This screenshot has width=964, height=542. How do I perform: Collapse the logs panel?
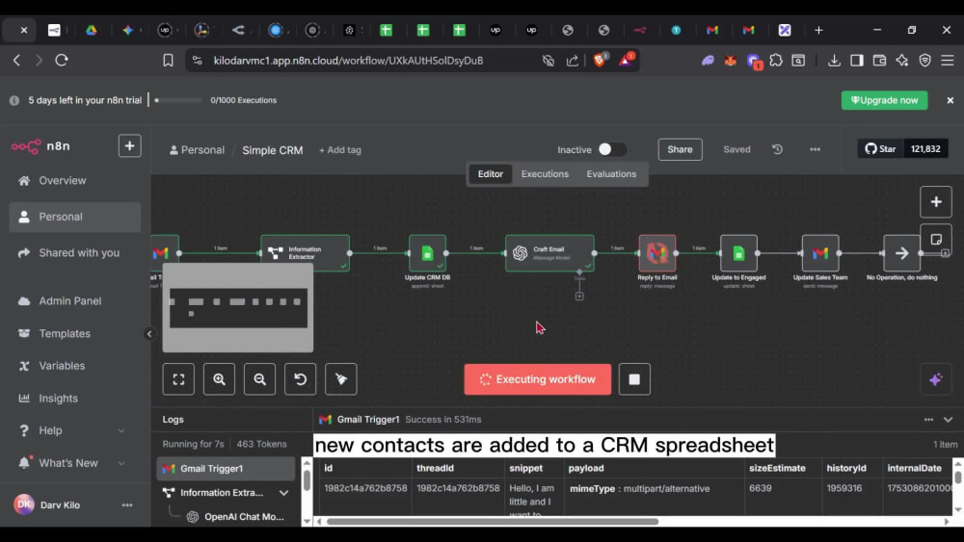(x=948, y=420)
